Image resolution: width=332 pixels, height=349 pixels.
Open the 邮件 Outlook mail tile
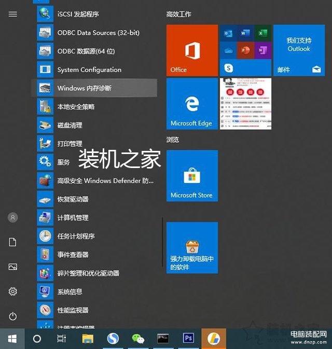[x=299, y=50]
